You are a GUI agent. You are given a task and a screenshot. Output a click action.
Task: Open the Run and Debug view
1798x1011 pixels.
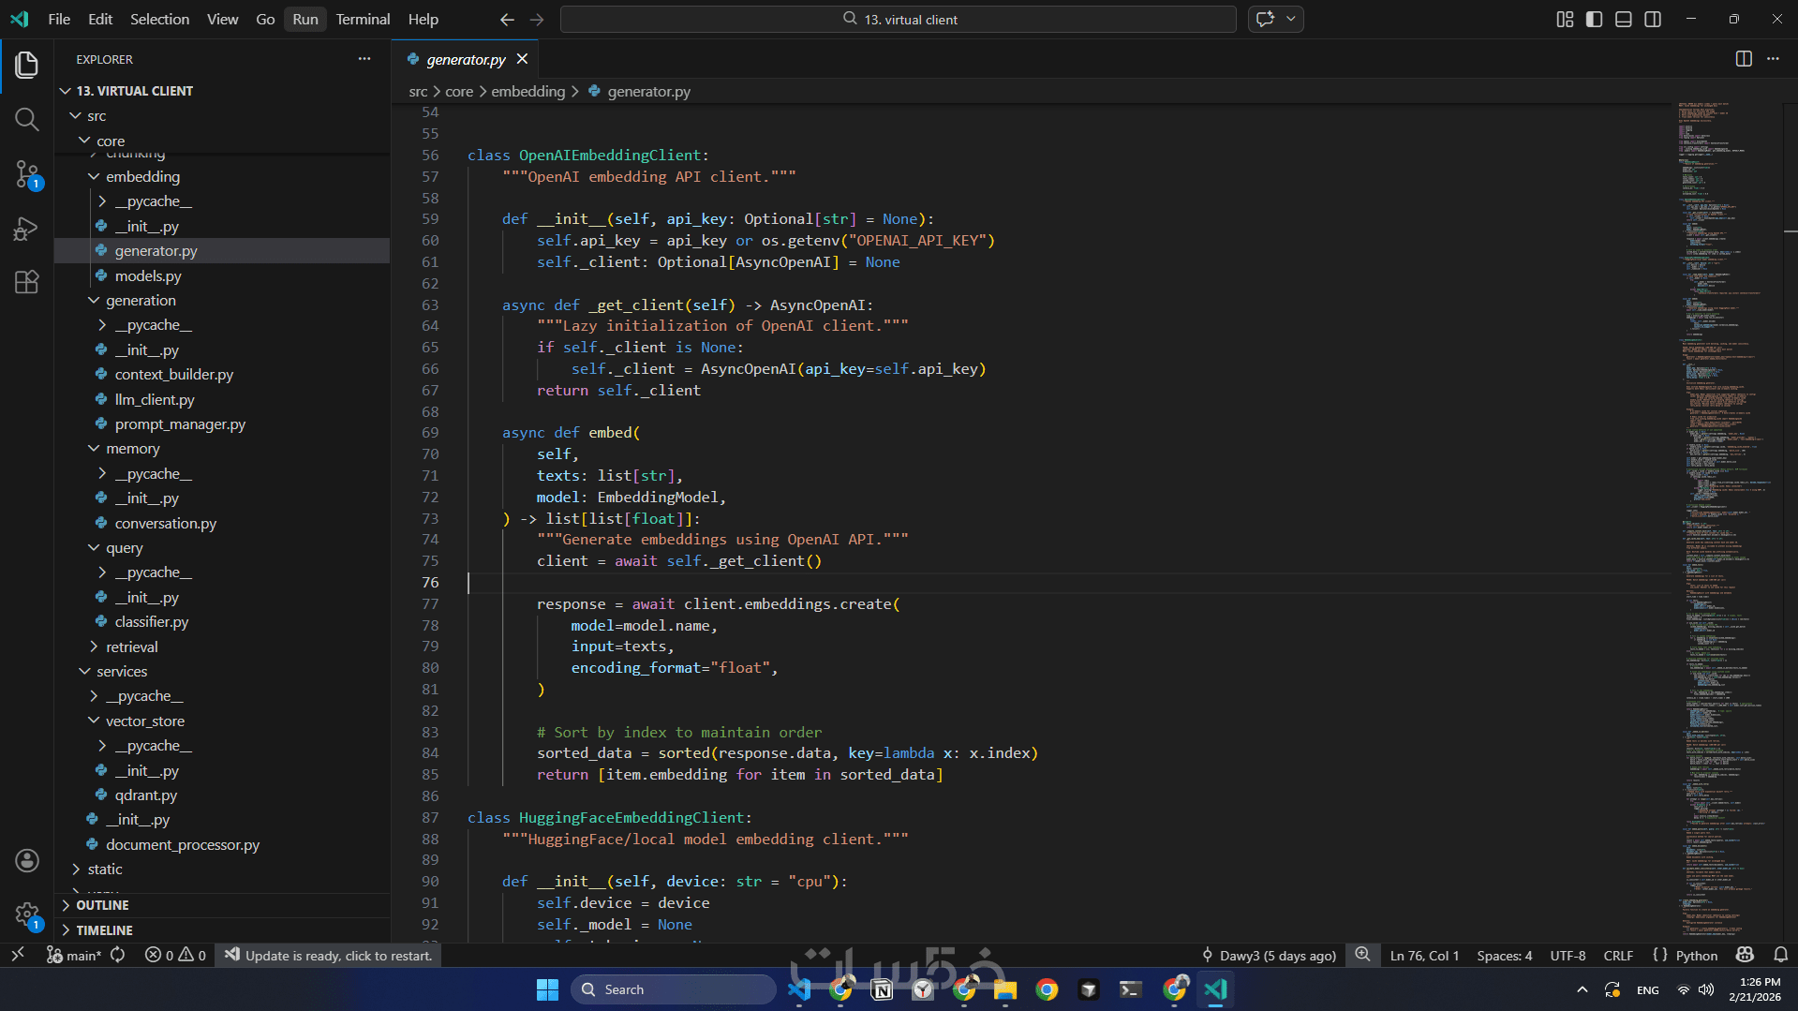point(26,229)
